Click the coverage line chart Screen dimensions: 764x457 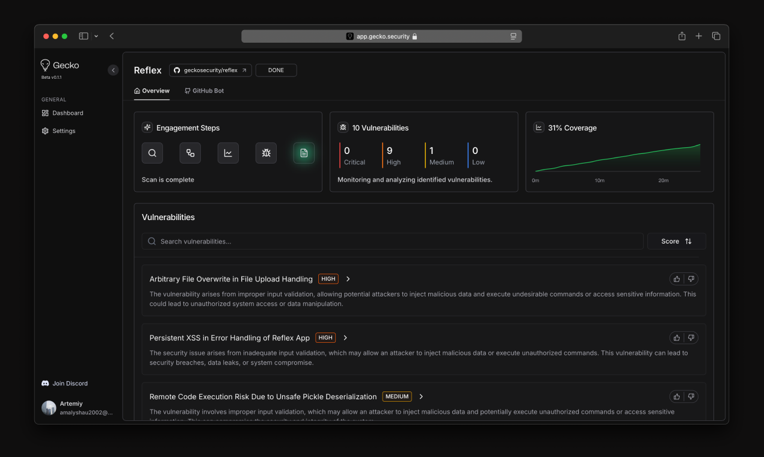click(617, 158)
